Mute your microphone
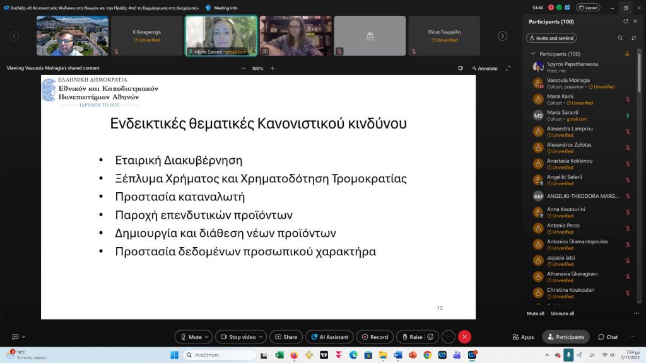 [193, 337]
